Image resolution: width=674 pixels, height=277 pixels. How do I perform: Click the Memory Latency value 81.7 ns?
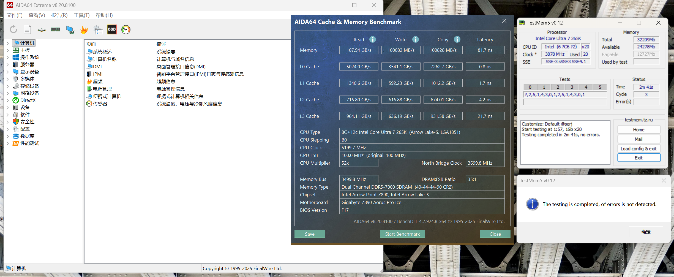(485, 50)
